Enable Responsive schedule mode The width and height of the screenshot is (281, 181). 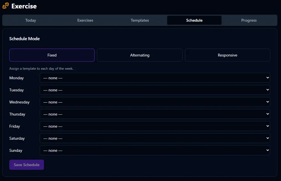tap(227, 55)
